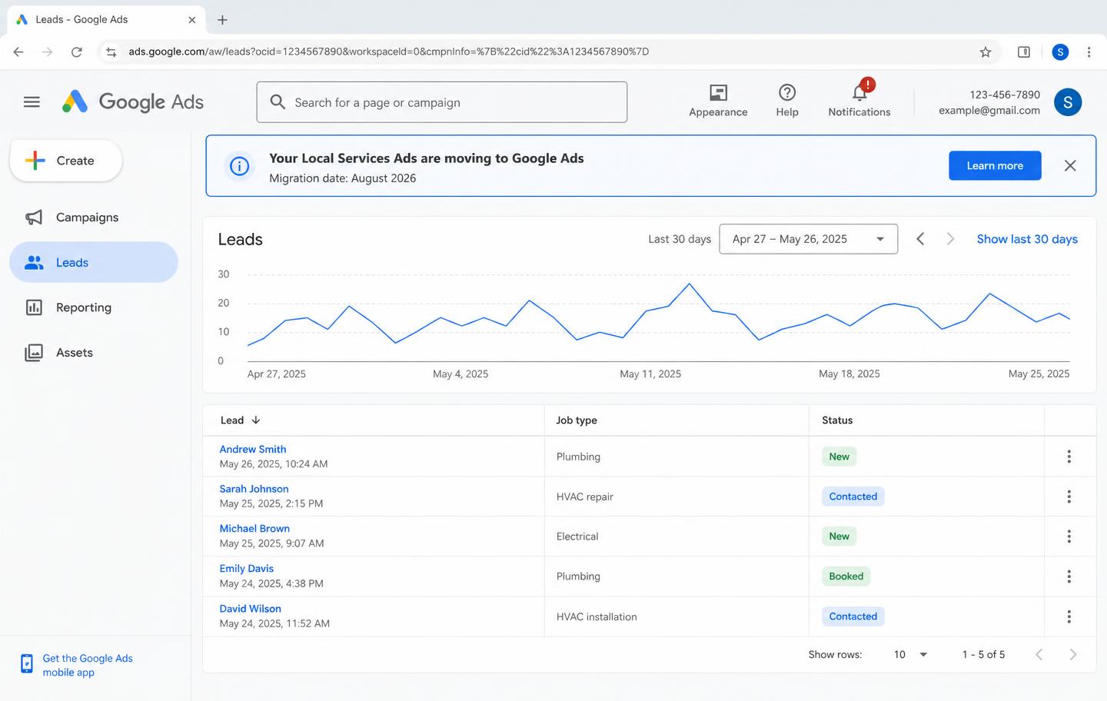Open Sarah Johnson lead

pos(254,489)
